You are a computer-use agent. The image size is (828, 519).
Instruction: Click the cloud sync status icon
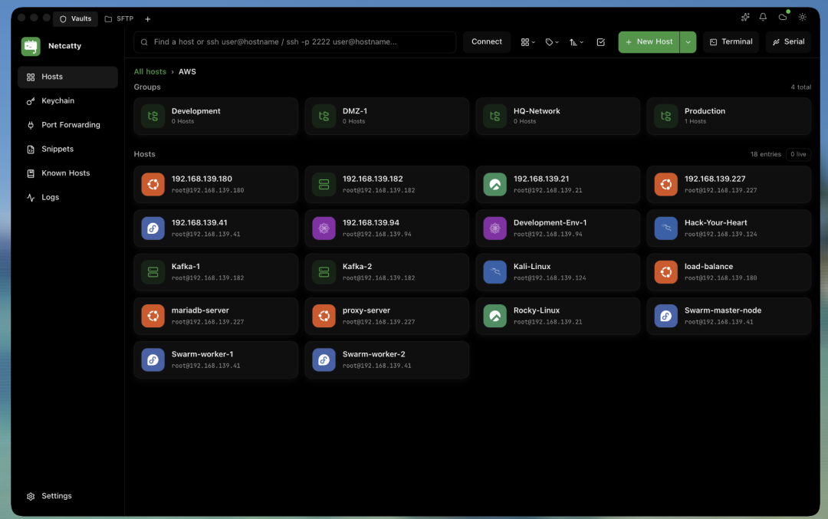783,18
